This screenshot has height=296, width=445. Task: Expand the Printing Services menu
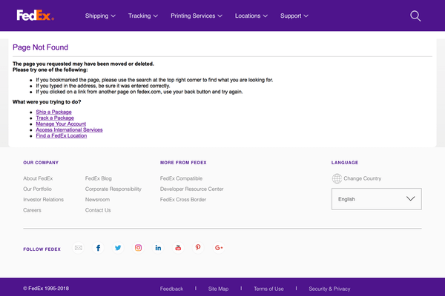(197, 16)
